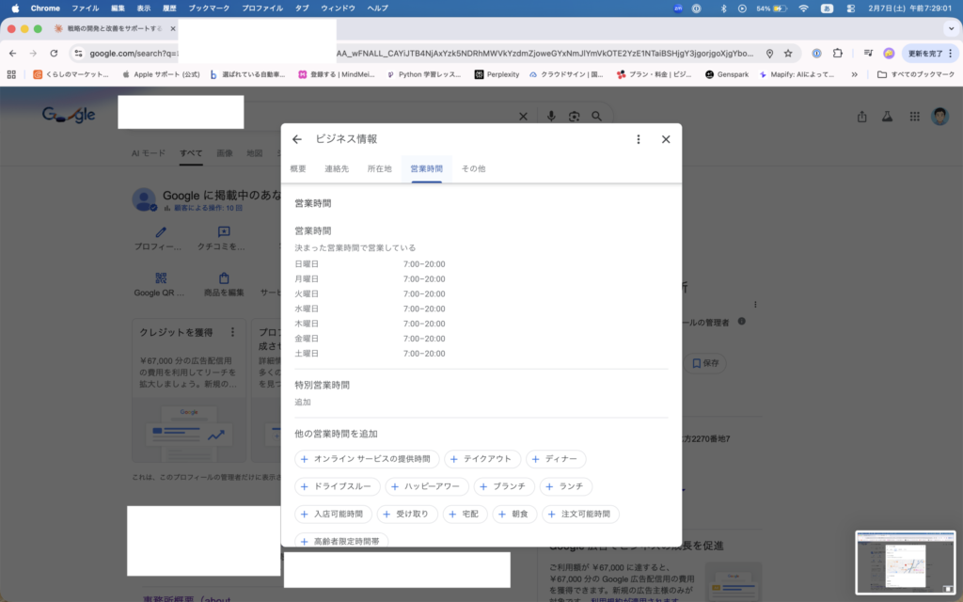This screenshot has height=602, width=963.
Task: Switch to the 連絡先 tab
Action: point(337,168)
